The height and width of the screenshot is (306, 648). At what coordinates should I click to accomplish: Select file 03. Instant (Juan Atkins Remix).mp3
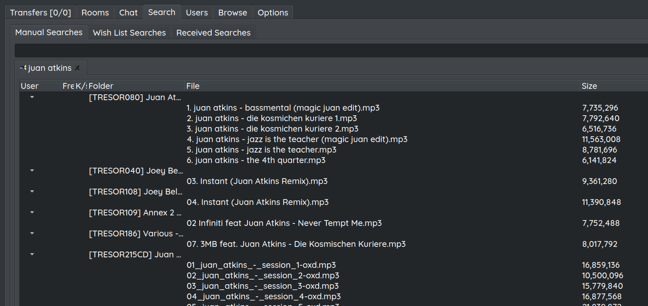click(257, 181)
